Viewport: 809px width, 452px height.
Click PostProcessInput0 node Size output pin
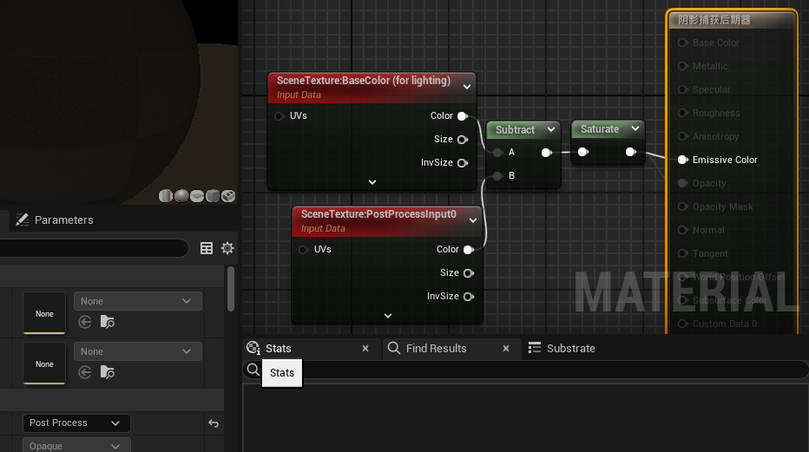click(x=469, y=273)
